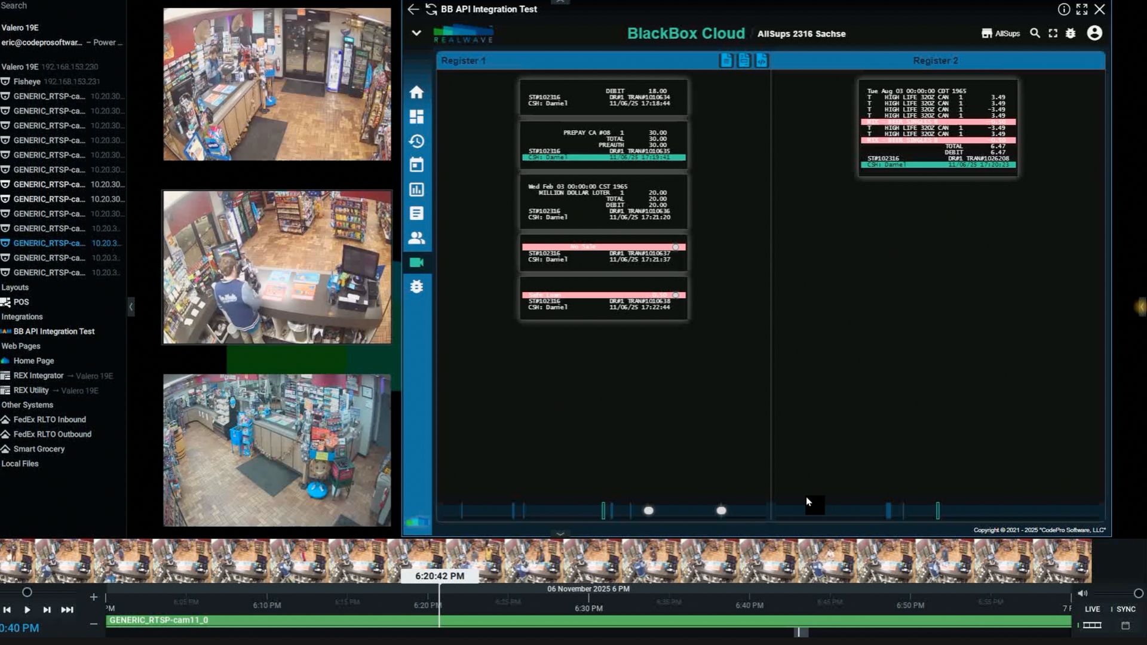Open the bar chart reports icon
Screen dimensions: 1147x645
[x=416, y=189]
